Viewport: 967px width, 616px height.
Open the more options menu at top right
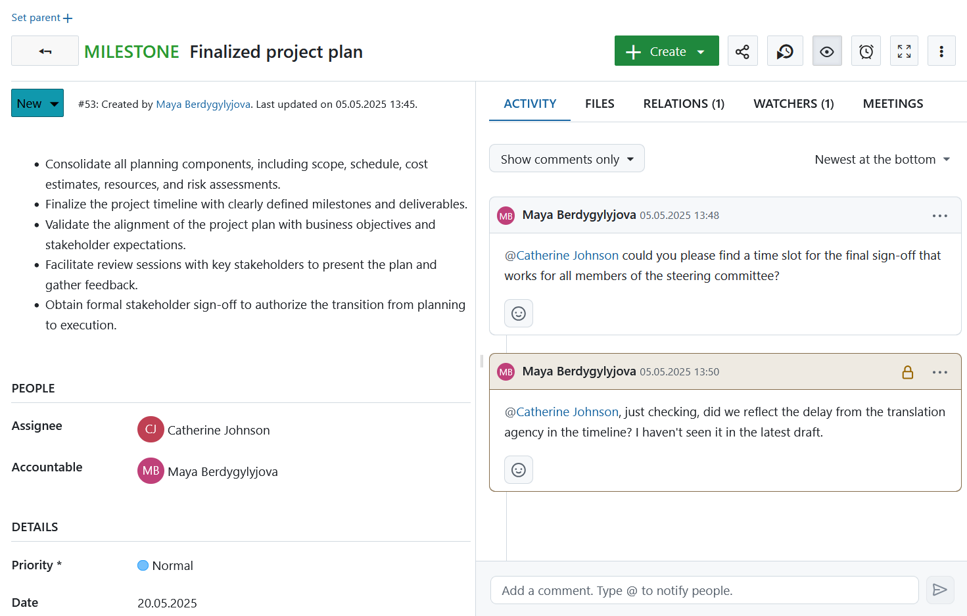point(941,51)
